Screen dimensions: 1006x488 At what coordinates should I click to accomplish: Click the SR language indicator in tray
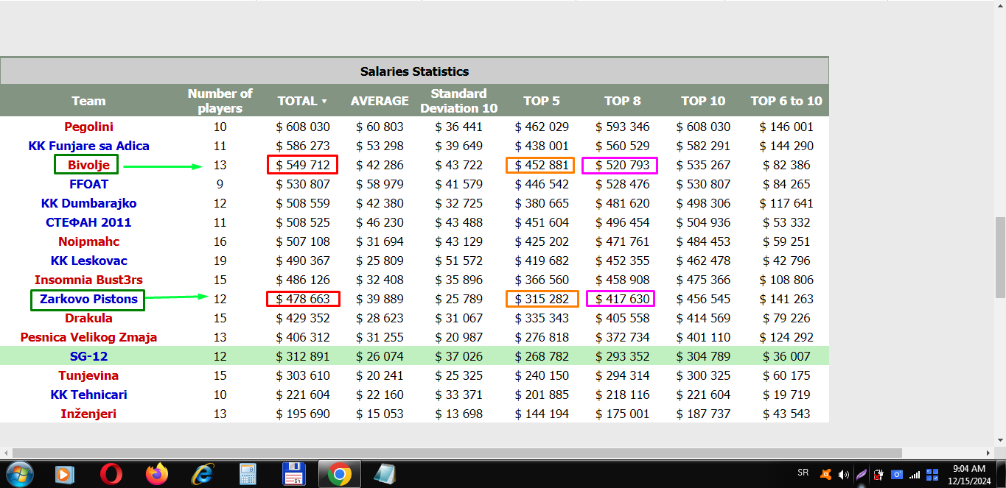pos(803,473)
